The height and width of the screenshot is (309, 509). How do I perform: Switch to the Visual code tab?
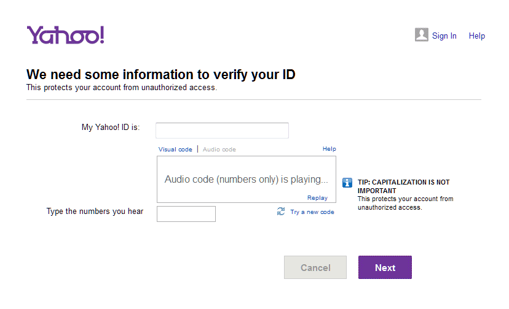coord(175,149)
